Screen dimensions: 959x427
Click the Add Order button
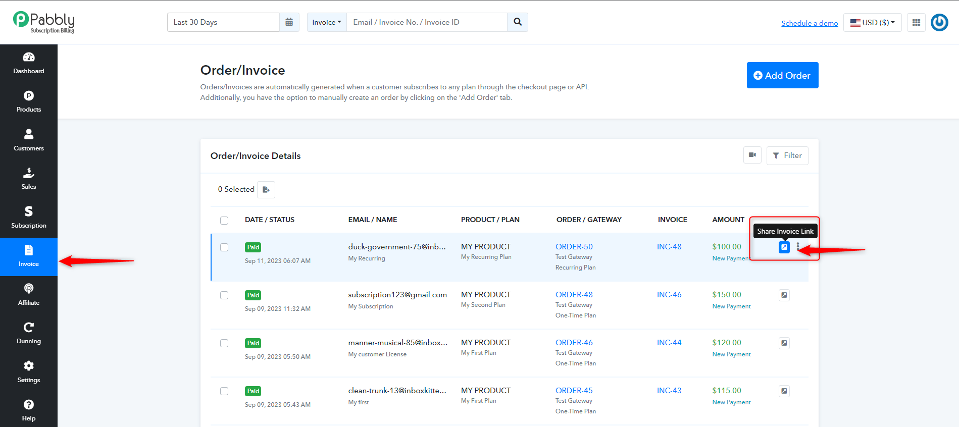(x=782, y=75)
